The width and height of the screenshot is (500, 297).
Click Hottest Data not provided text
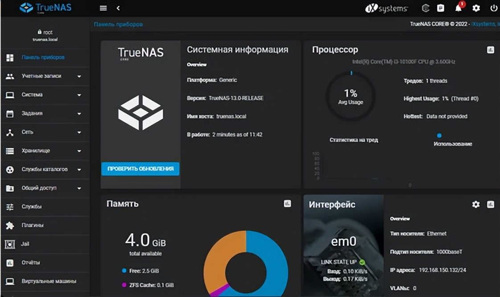click(435, 116)
